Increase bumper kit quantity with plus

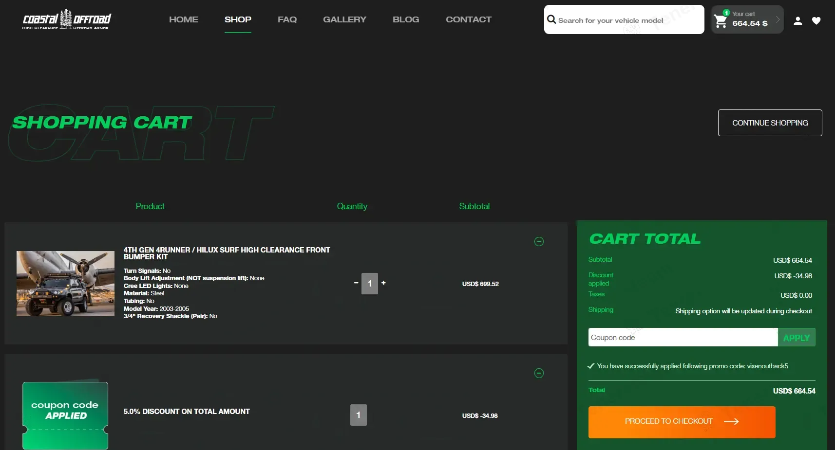click(x=383, y=283)
